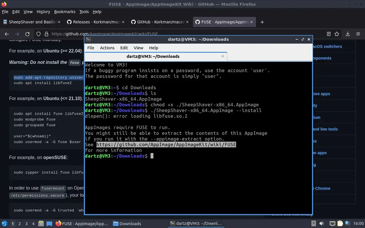This screenshot has width=365, height=228.
Task: Open tracking protection shield icon
Action: point(38,34)
